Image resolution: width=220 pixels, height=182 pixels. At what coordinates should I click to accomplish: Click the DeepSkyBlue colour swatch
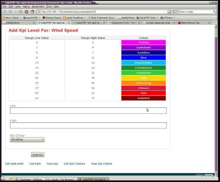143,63
